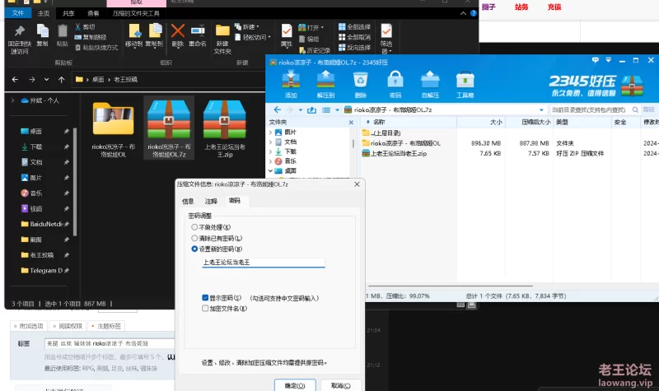Image resolution: width=659 pixels, height=391 pixels.
Task: Click 取消 button in password dialog
Action: (340, 385)
